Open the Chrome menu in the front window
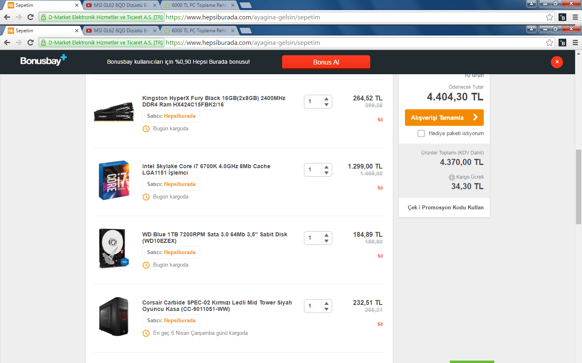This screenshot has height=363, width=582. pyautogui.click(x=575, y=42)
